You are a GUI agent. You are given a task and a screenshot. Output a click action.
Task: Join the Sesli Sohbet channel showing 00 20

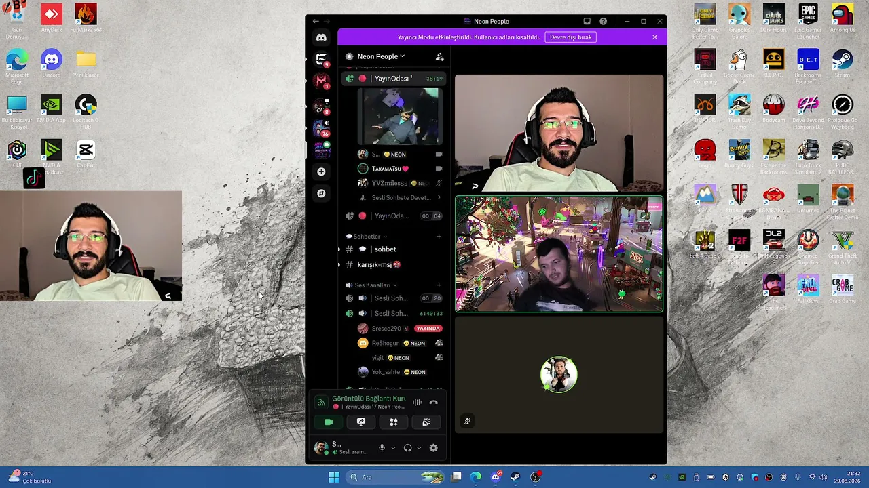tap(394, 298)
